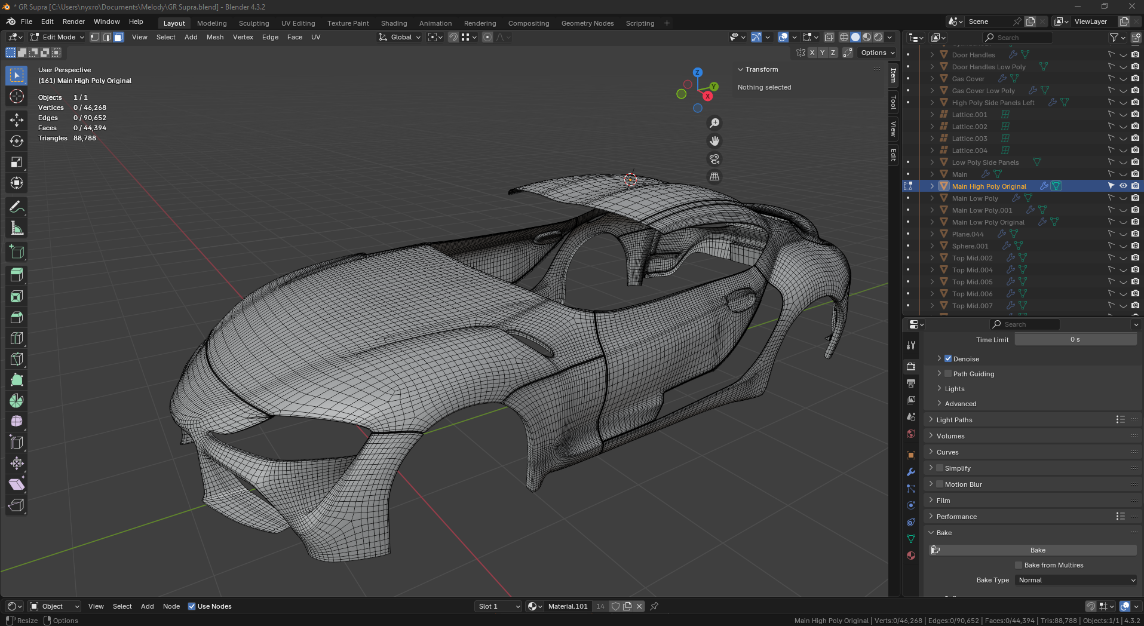
Task: Open the Options dropdown in viewport header
Action: (878, 53)
